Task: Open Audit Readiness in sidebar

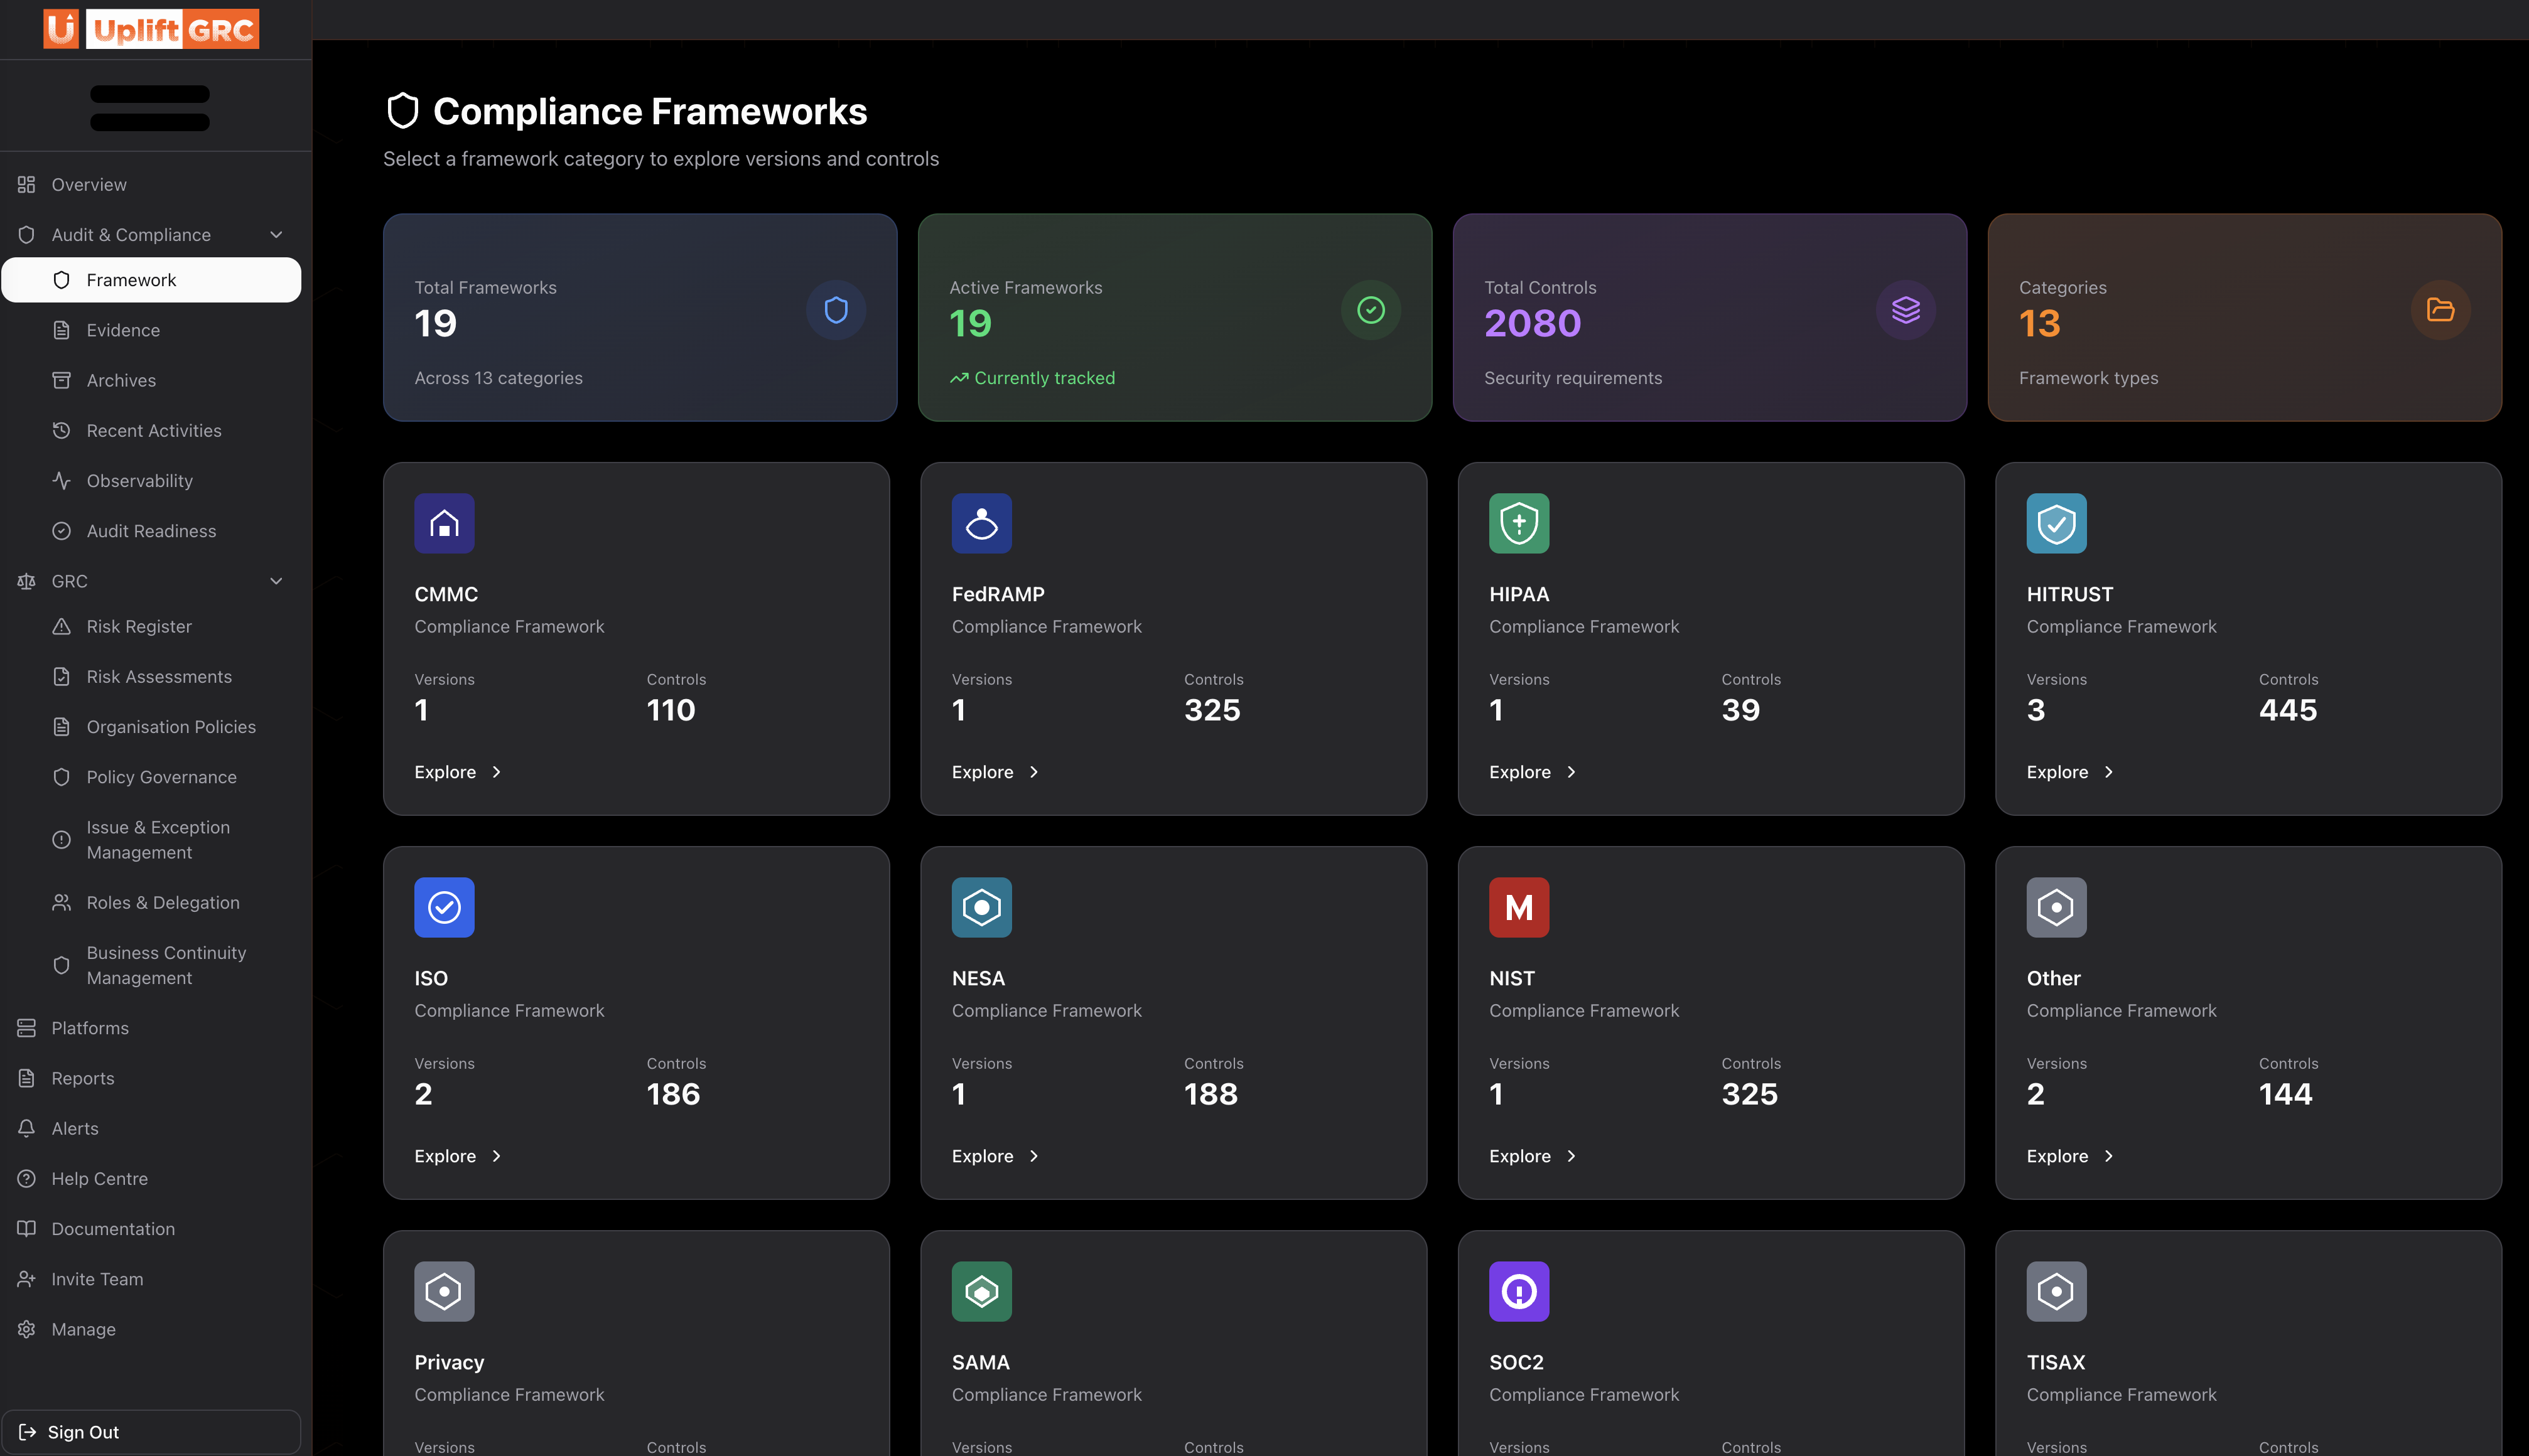Action: tap(151, 531)
